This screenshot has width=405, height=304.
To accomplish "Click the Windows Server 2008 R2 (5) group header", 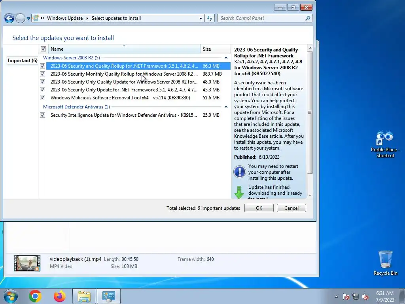I will pos(71,58).
